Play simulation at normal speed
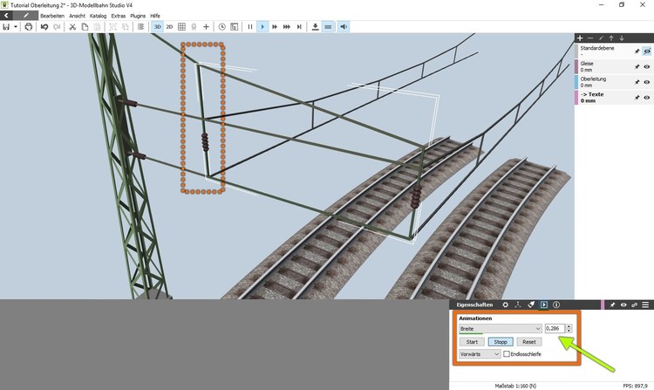The image size is (654, 390). point(262,27)
